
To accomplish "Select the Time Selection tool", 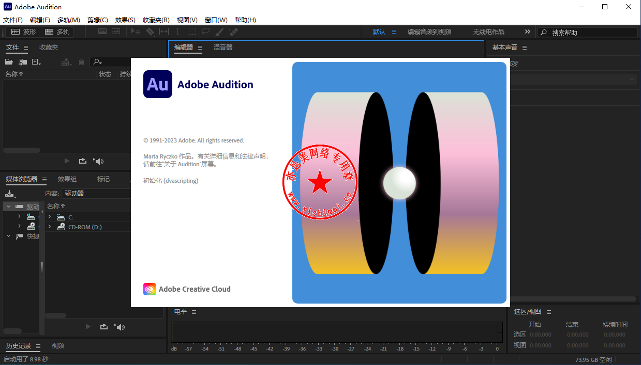I will pos(178,31).
